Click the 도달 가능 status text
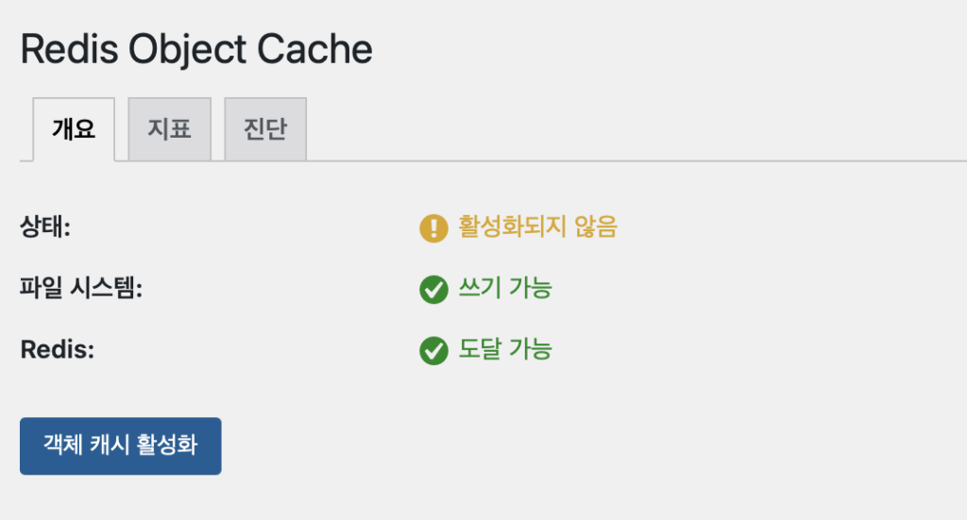The height and width of the screenshot is (520, 967). point(505,351)
